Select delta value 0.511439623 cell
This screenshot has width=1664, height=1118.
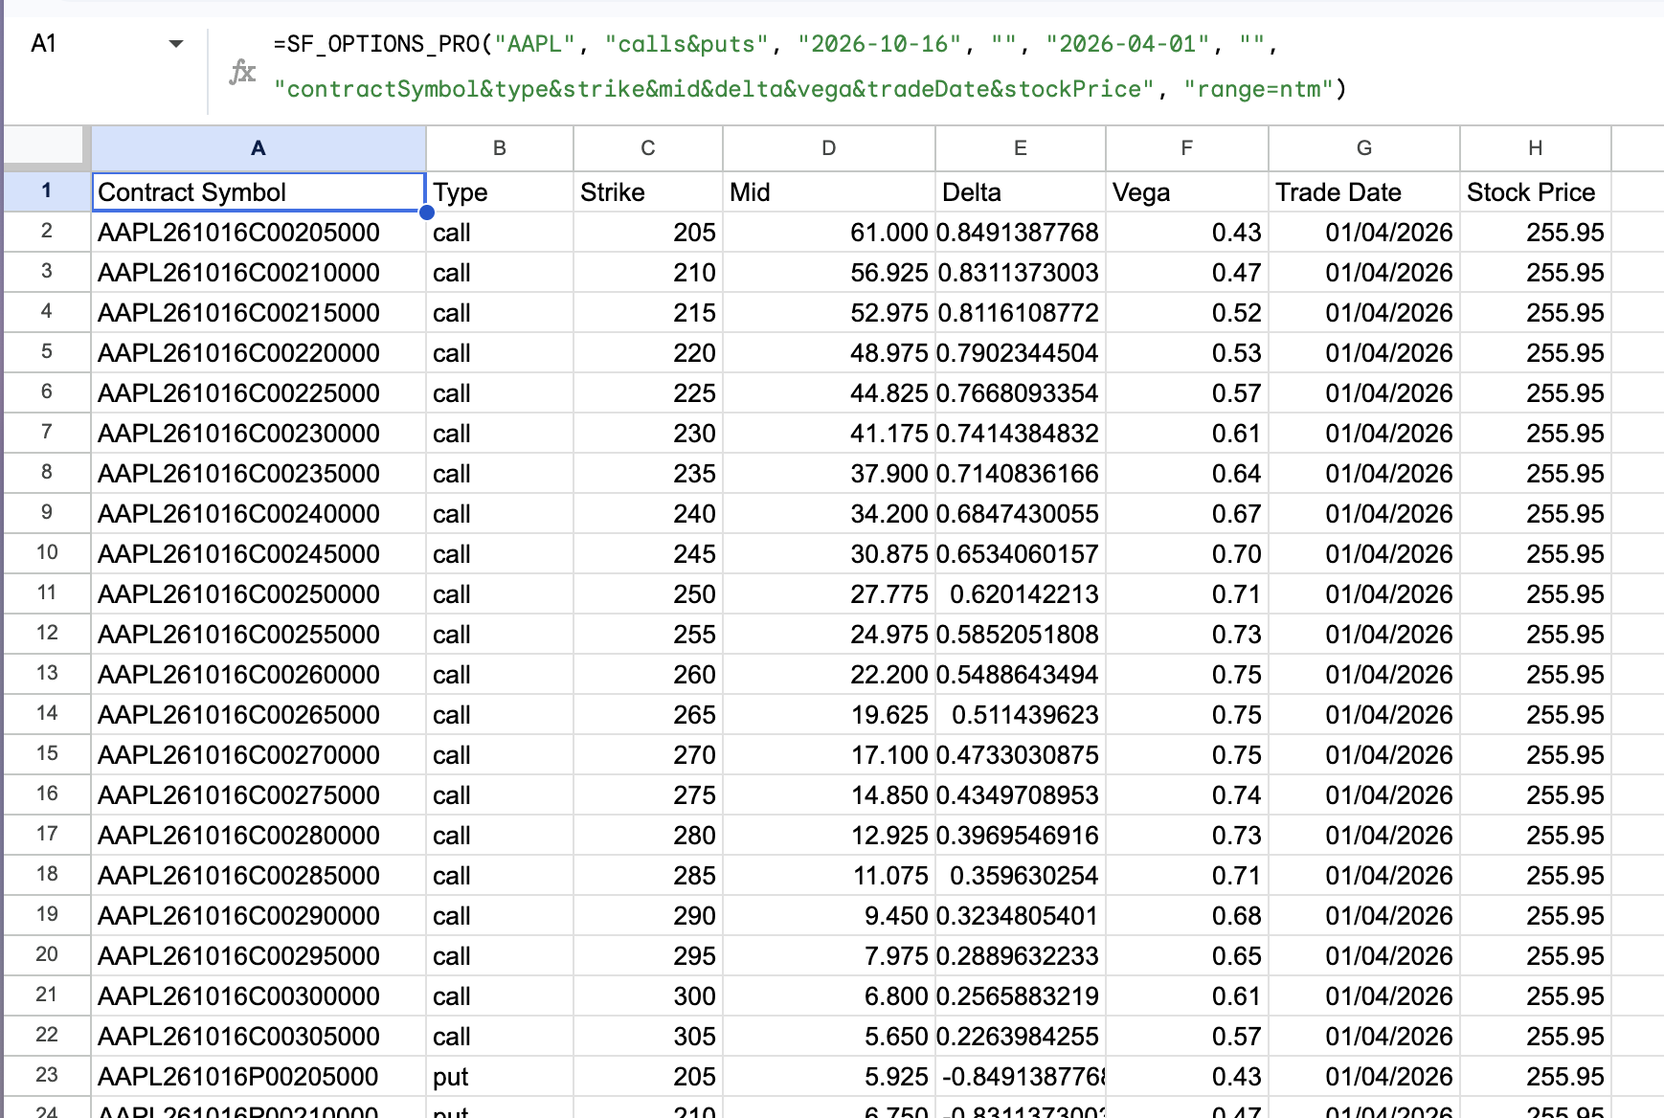tap(1021, 715)
